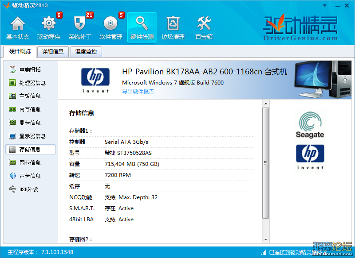Screen dimensions: 355x258
Task: Click the Microsoft Windows 7 旗舰版 Build 7600 text
Action: 173,83
